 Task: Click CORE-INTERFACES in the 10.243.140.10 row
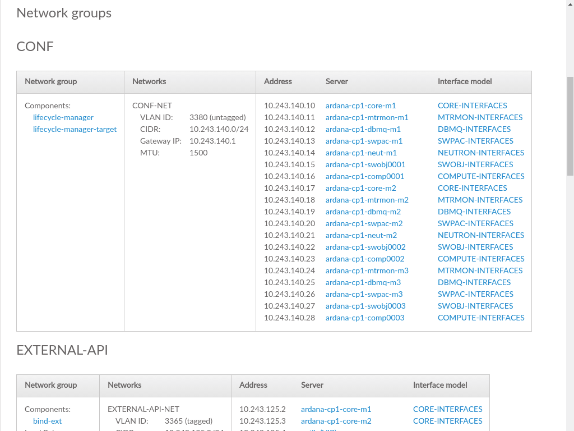coord(472,106)
